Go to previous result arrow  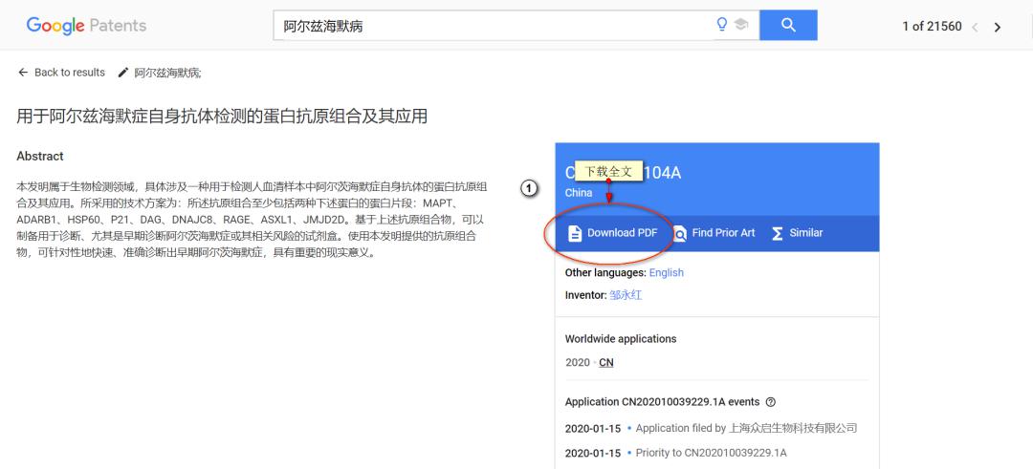[975, 27]
